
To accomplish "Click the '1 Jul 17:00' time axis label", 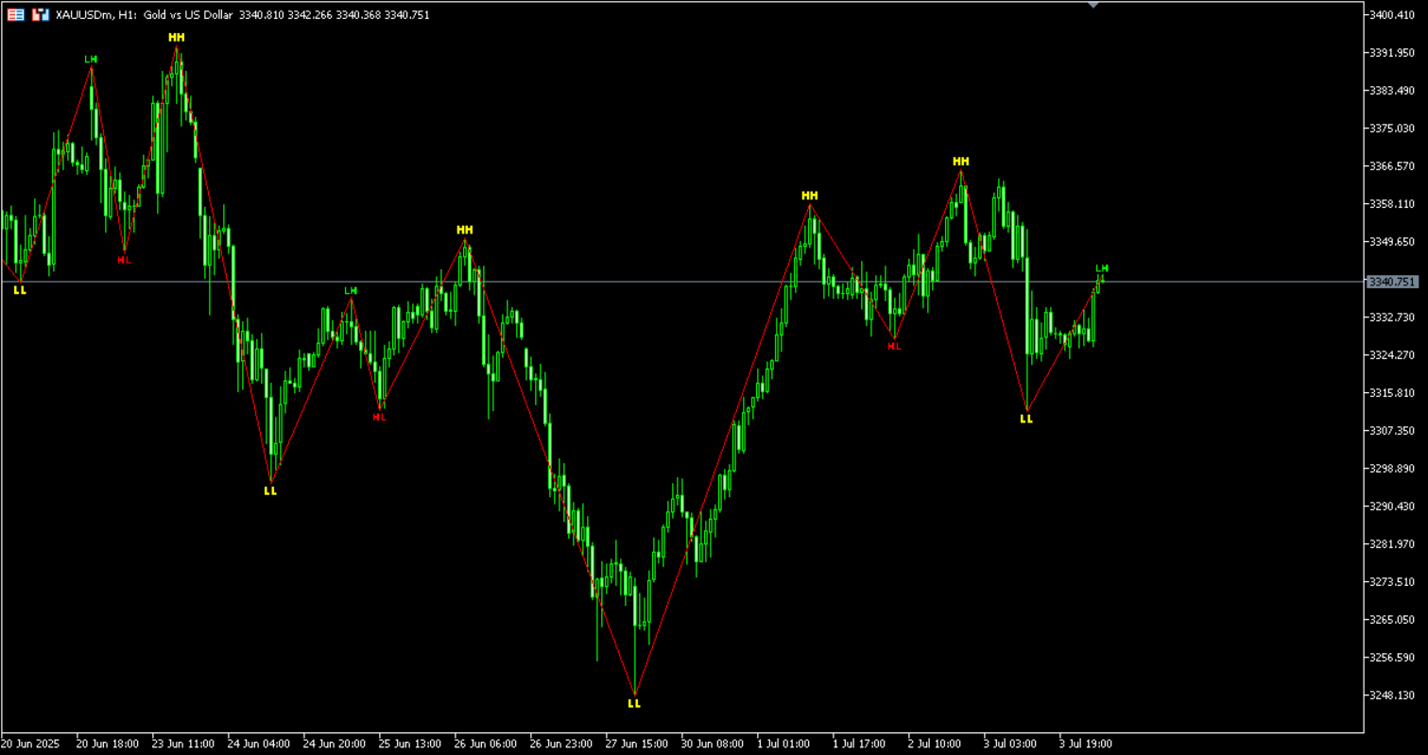I will tap(859, 744).
